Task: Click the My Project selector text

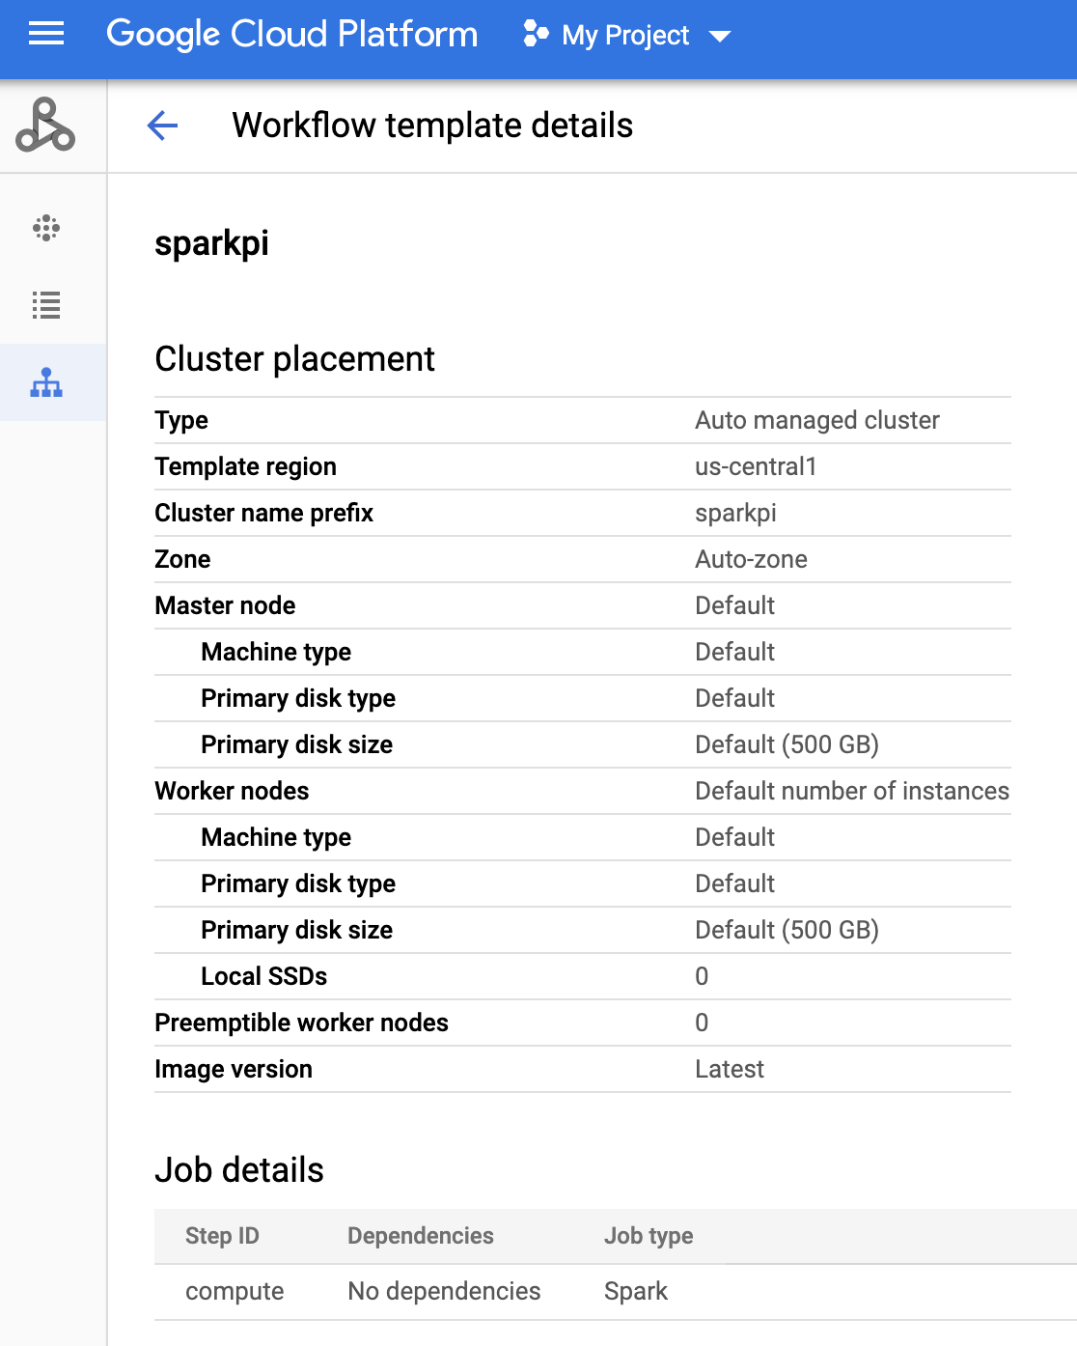Action: click(625, 36)
